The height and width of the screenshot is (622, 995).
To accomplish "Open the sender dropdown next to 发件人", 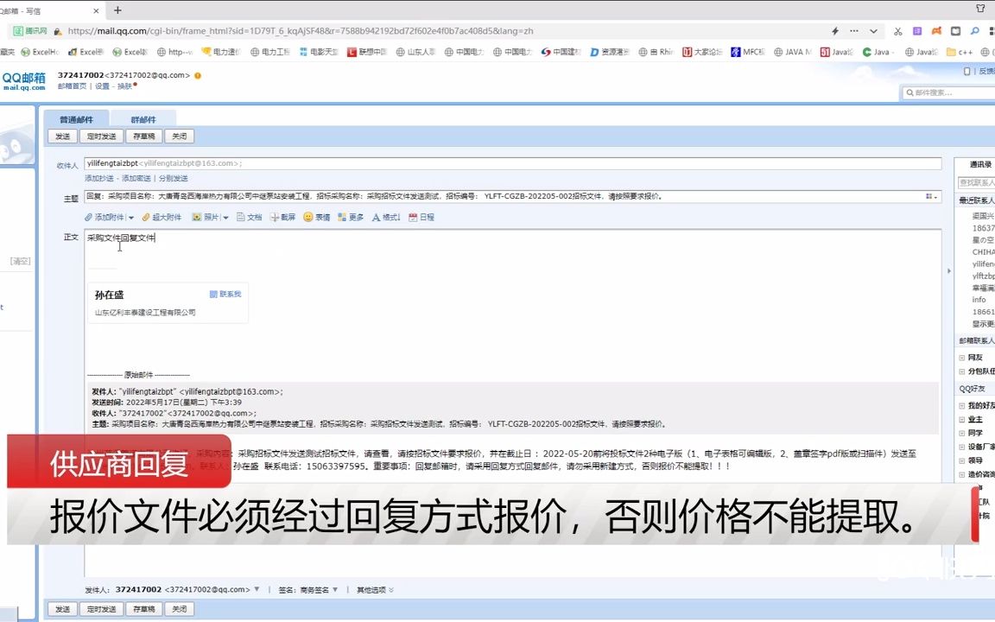I will pos(257,588).
